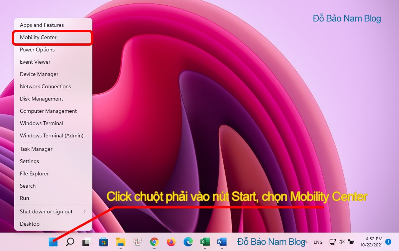The image size is (399, 251).
Task: Switch the ENG input language indicator
Action: (x=318, y=242)
